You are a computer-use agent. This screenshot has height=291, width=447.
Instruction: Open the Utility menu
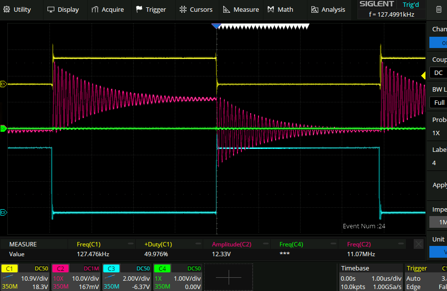(x=19, y=9)
